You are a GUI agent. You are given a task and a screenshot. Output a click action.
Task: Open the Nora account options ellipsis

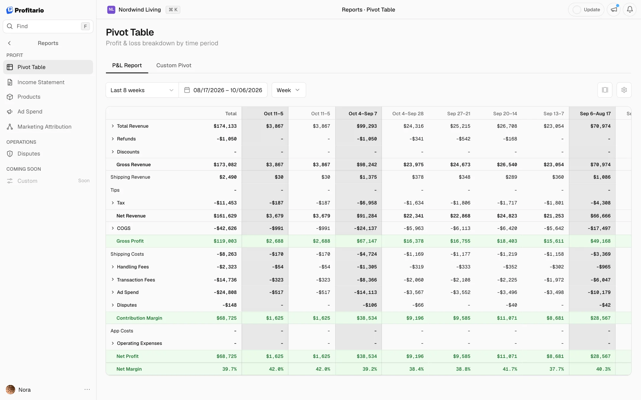pyautogui.click(x=87, y=389)
